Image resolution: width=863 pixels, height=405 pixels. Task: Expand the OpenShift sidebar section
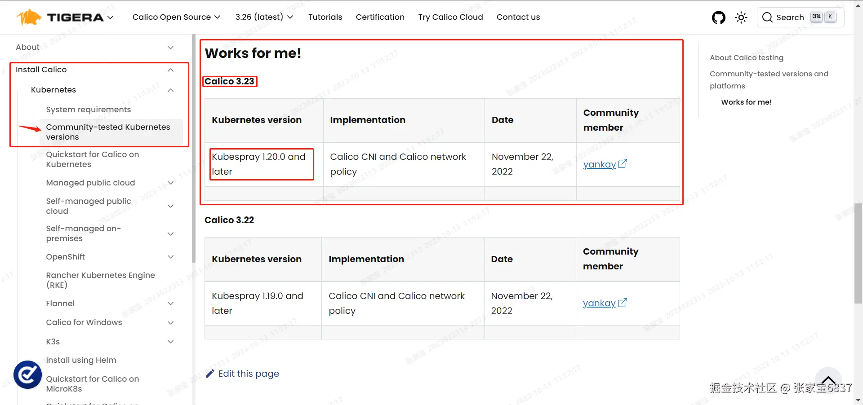(170, 257)
